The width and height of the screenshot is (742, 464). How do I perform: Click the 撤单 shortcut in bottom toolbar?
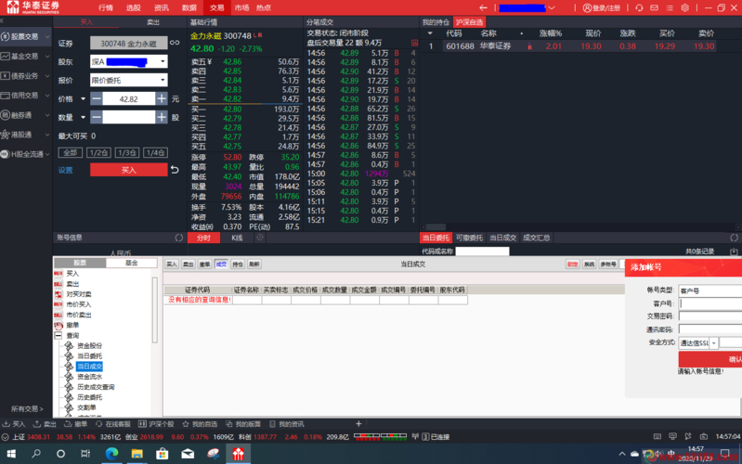pos(76,424)
